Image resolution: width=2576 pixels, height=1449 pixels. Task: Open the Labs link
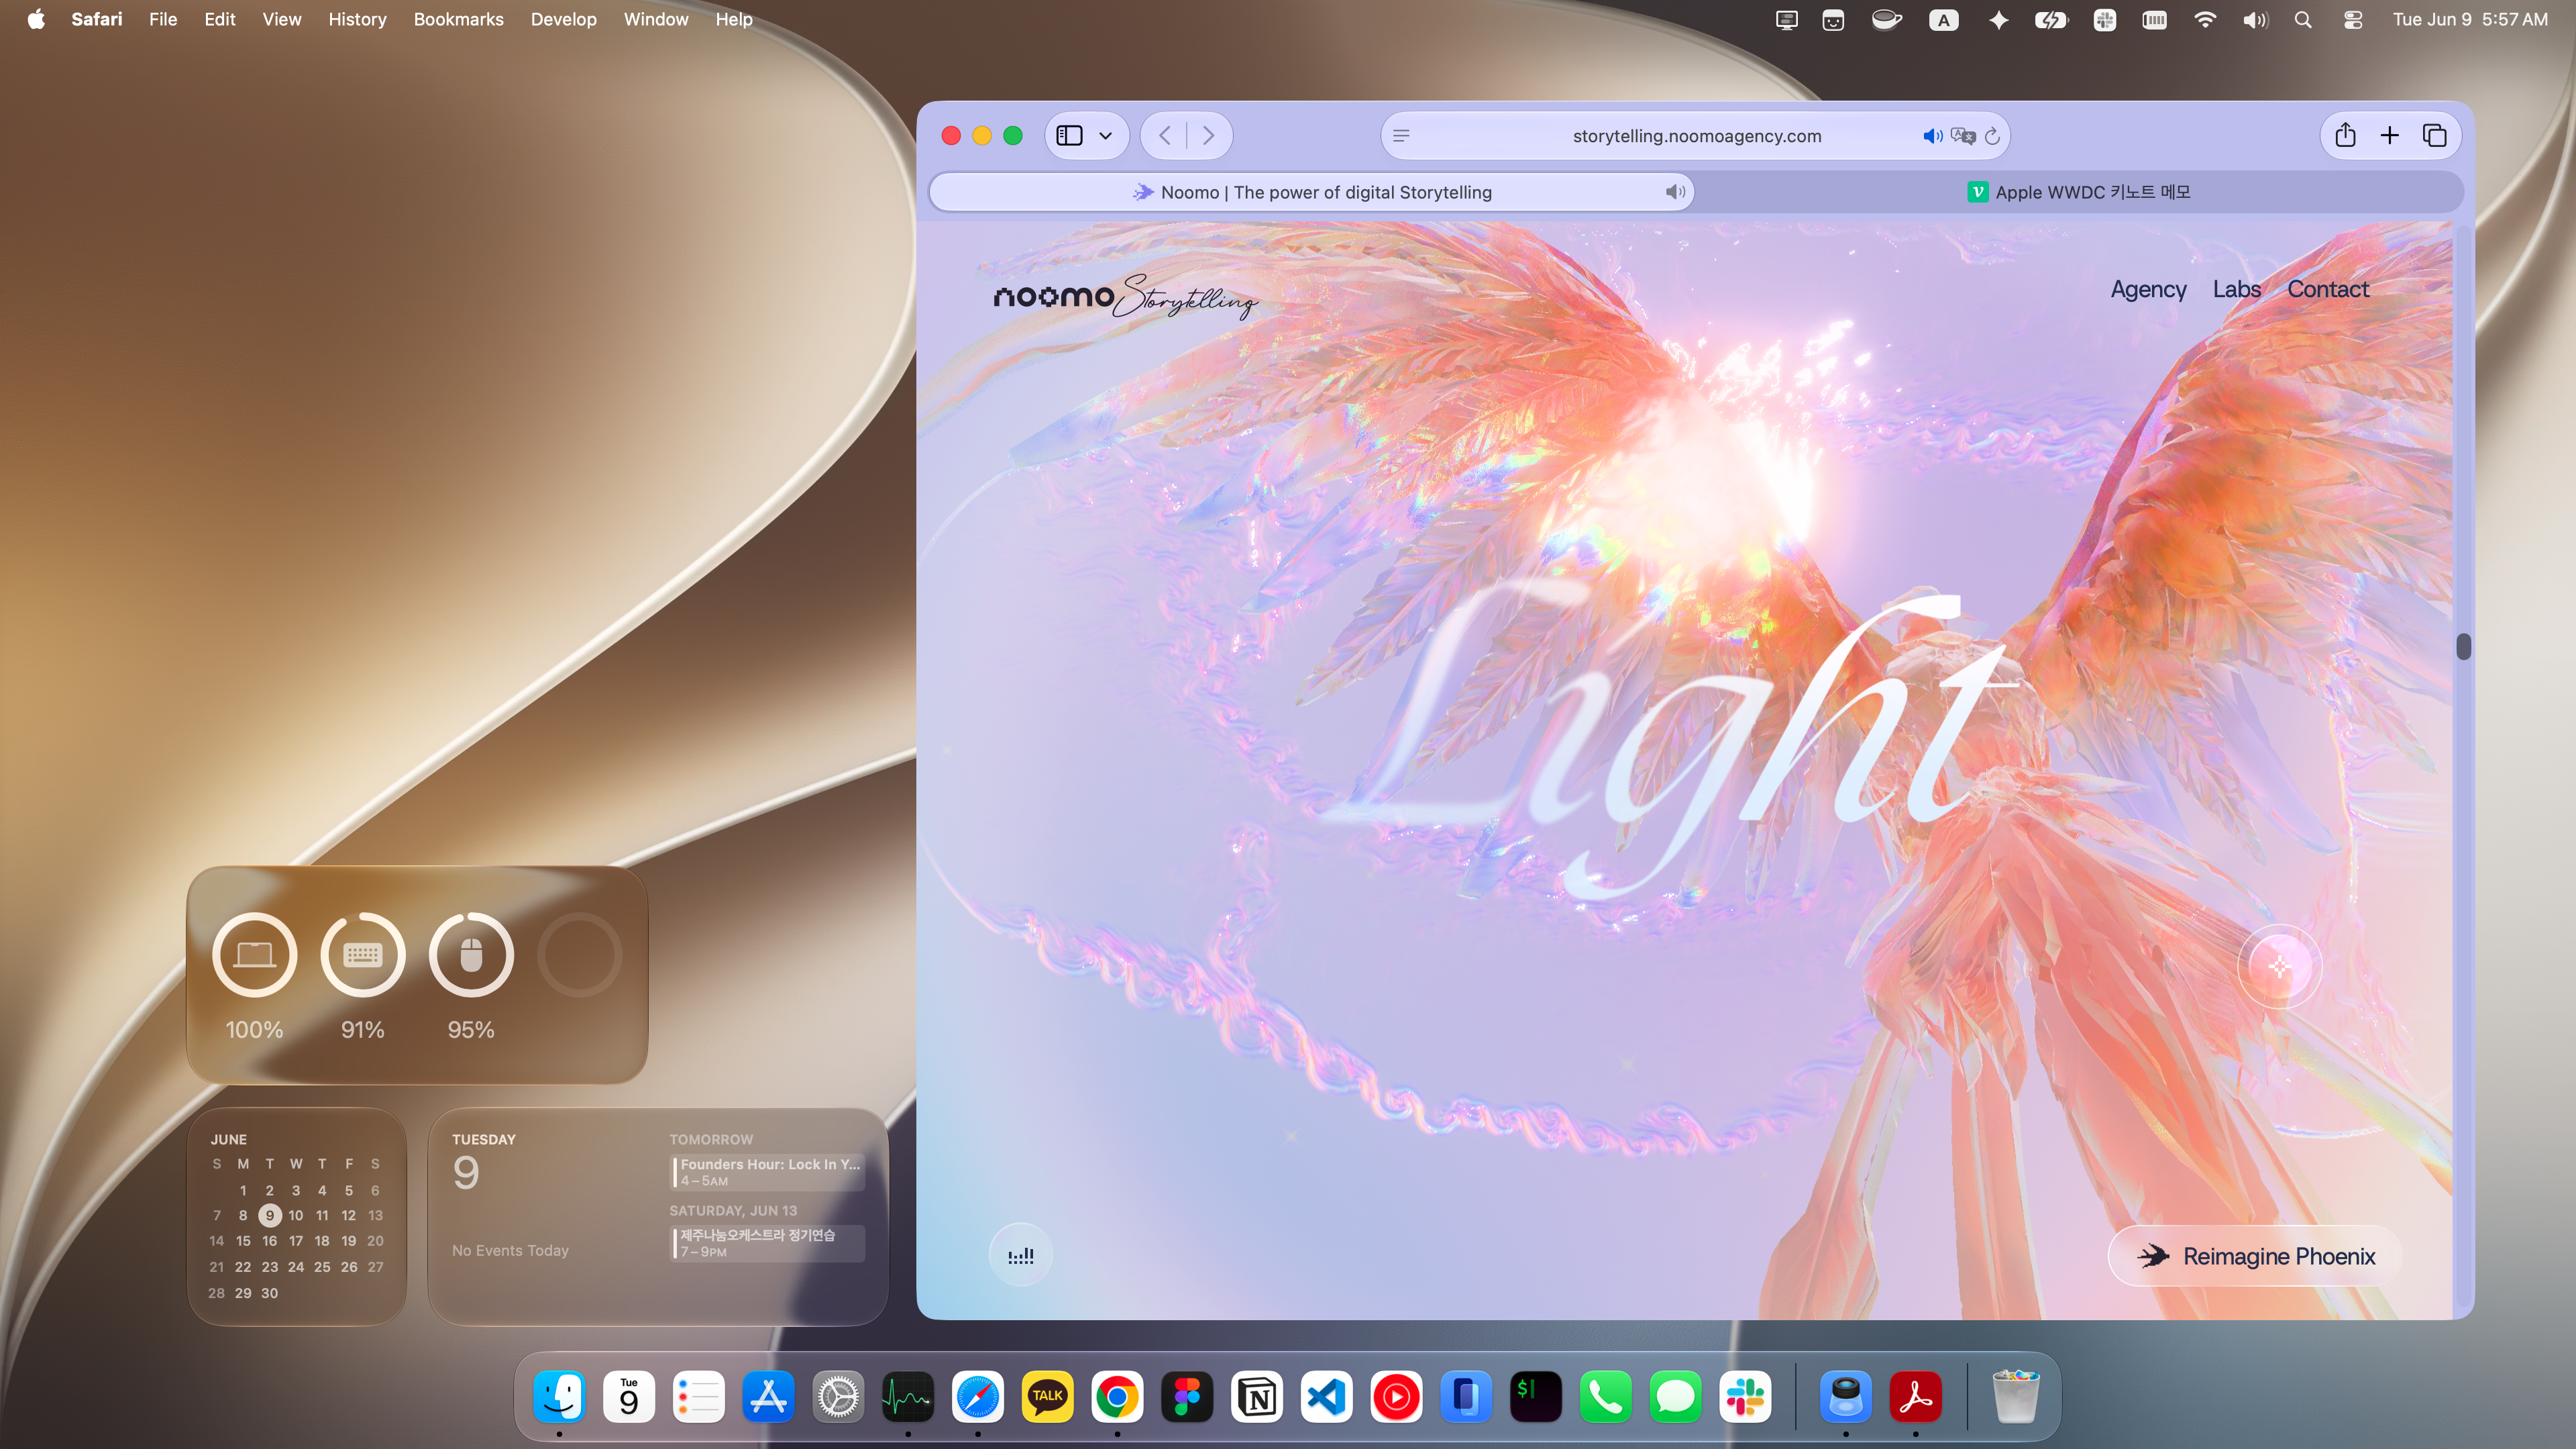pyautogui.click(x=2236, y=289)
